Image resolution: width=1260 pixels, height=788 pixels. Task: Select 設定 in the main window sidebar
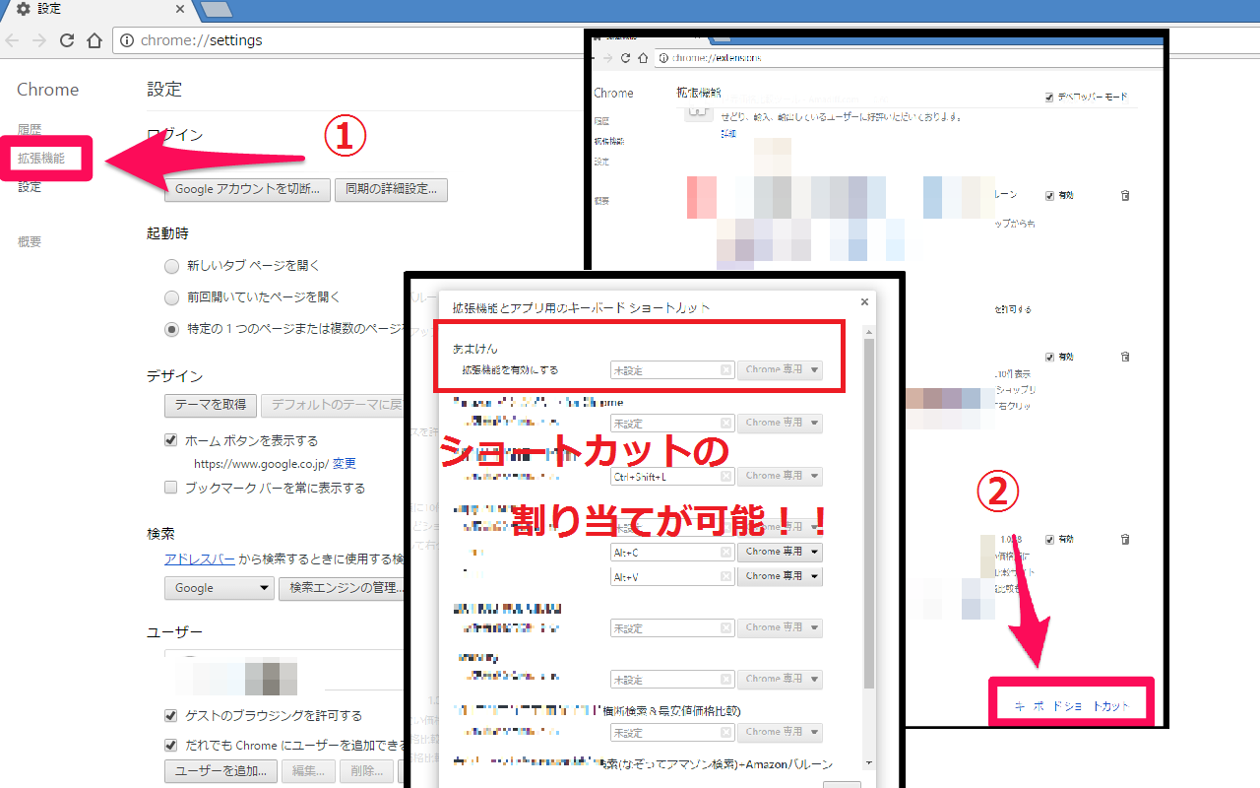click(30, 186)
